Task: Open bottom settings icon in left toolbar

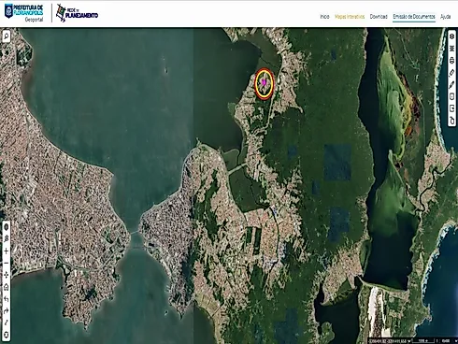Action: tap(6, 336)
